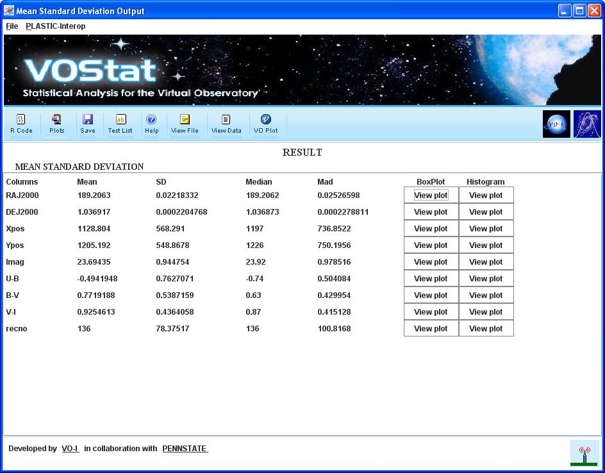Click the VO-I globe logo icon
Screen dimensions: 605x473
tap(556, 124)
